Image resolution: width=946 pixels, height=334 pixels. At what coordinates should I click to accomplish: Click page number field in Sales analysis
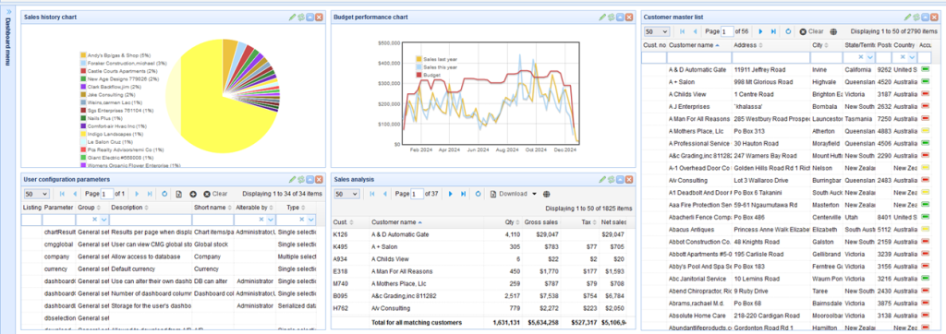[418, 194]
